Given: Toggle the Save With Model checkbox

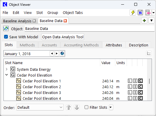Looking at the screenshot, I should (6, 37).
